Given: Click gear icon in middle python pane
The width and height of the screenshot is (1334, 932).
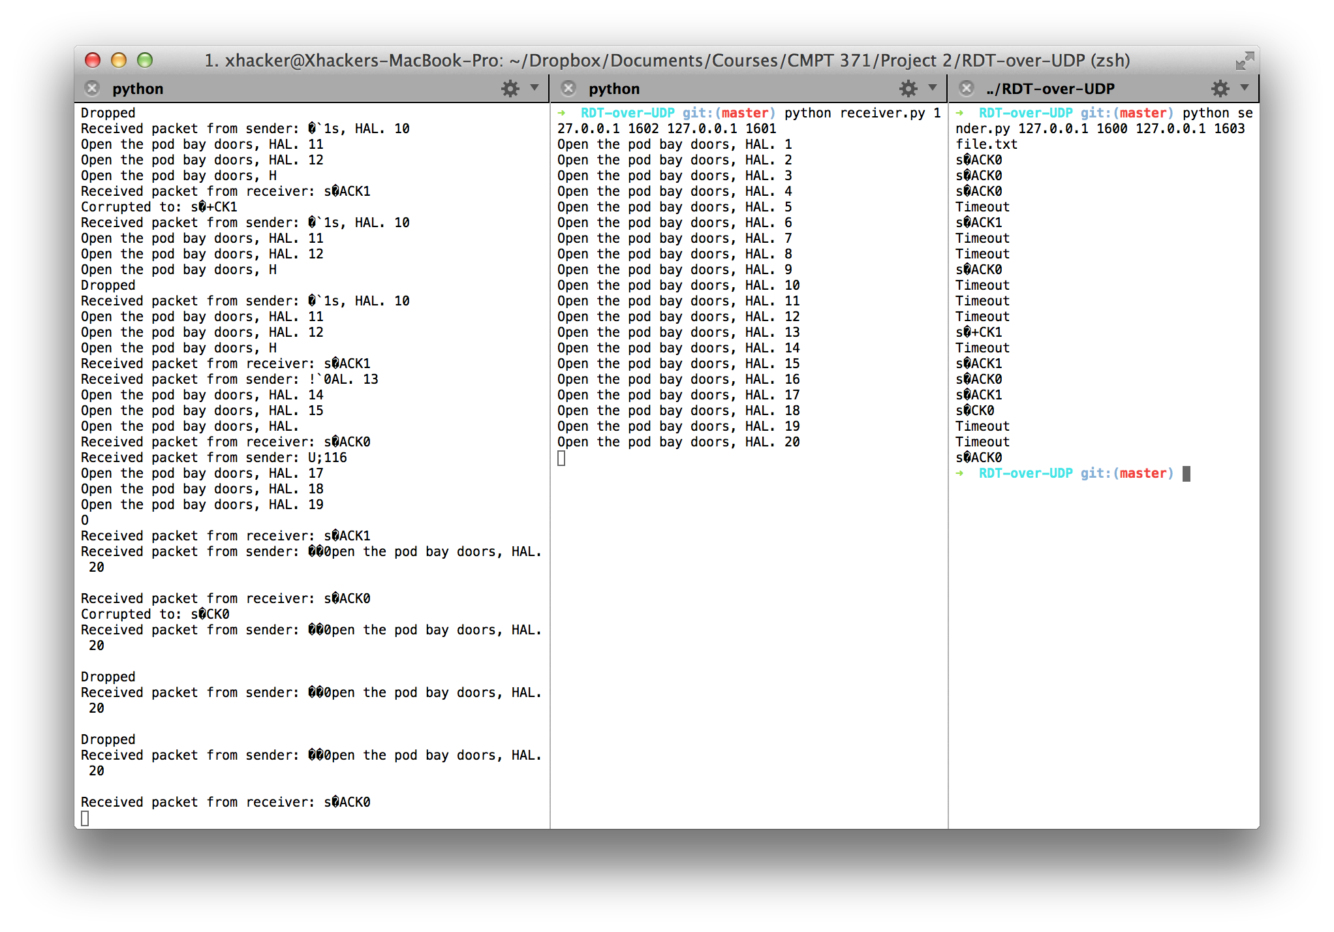Looking at the screenshot, I should (908, 88).
